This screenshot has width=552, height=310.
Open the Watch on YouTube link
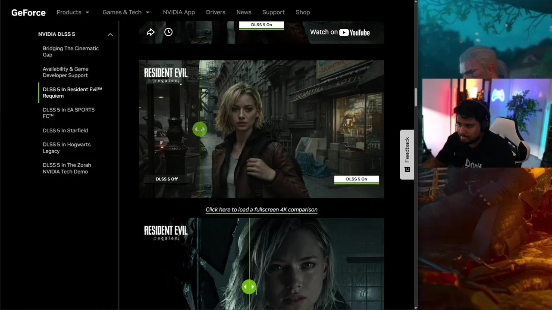coord(340,32)
